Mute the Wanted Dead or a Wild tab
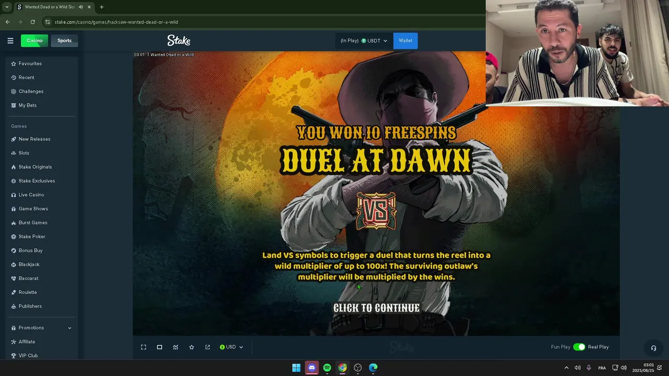 coord(80,7)
